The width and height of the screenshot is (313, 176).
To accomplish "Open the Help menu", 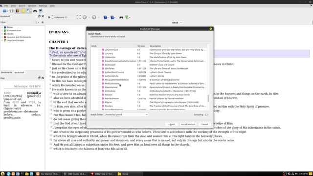I will pyautogui.click(x=52, y=6).
